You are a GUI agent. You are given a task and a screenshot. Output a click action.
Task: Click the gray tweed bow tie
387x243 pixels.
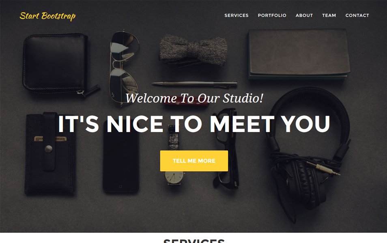[x=193, y=51]
